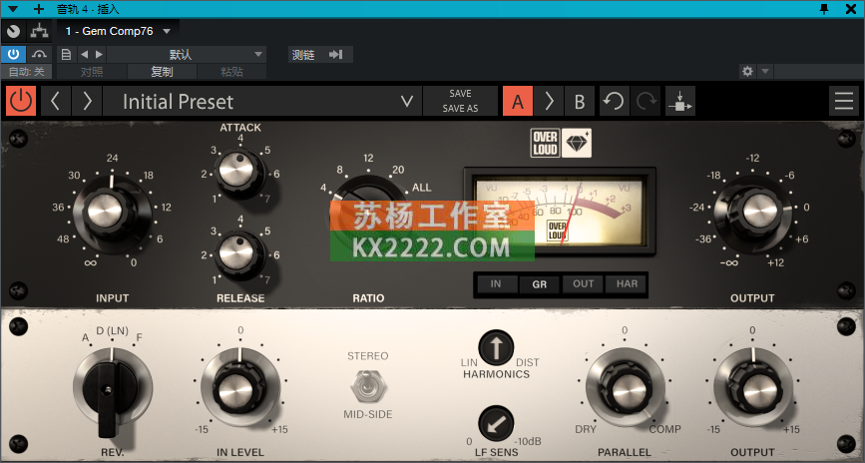Toggle host bypass power button in blue

(13, 54)
